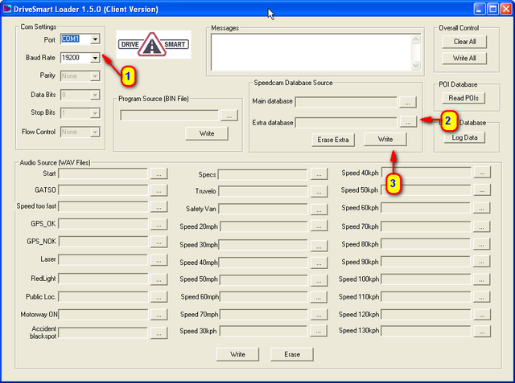
Task: Browse for the Extra database file
Action: 408,122
